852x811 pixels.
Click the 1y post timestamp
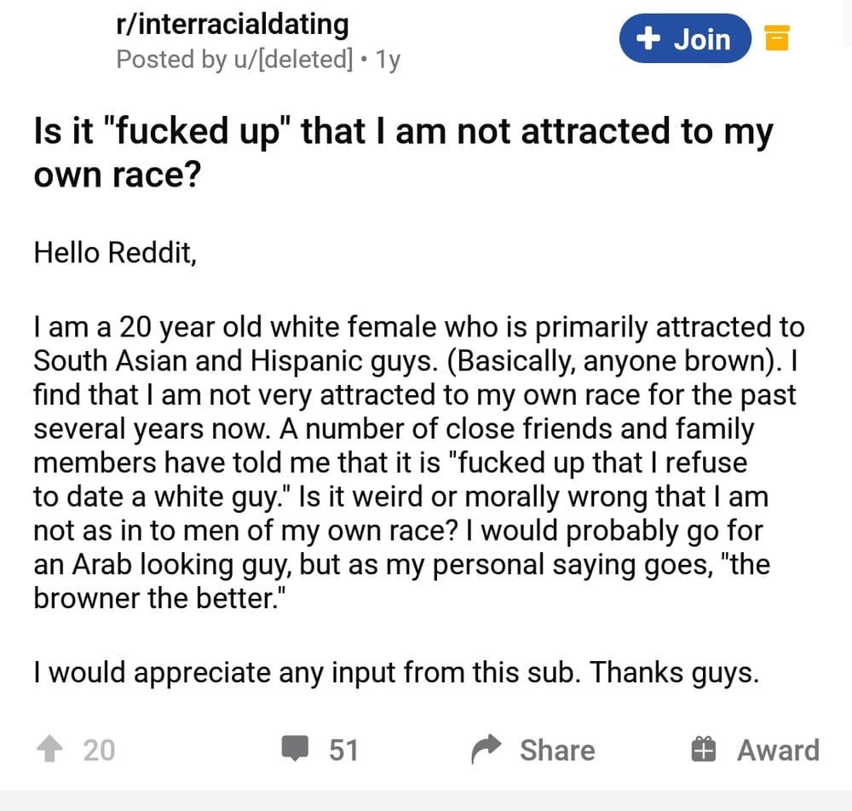click(x=387, y=60)
